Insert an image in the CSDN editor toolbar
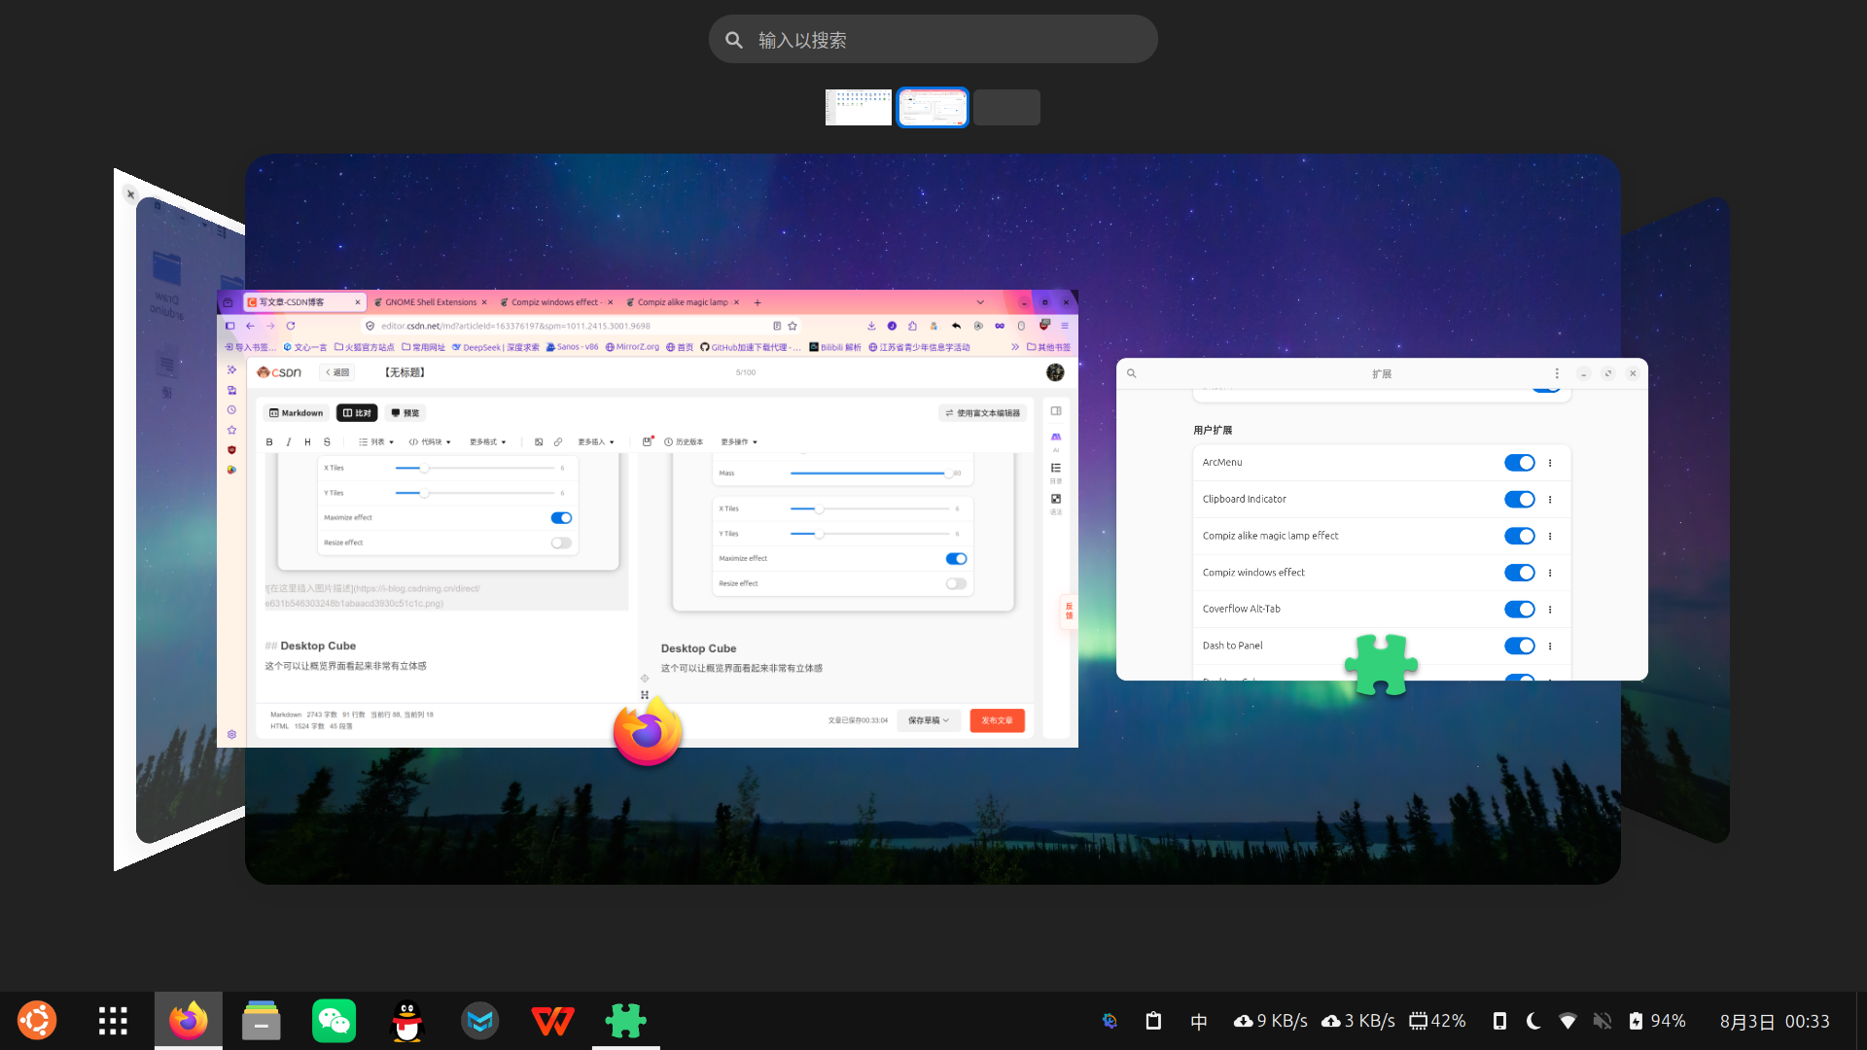 pos(539,442)
